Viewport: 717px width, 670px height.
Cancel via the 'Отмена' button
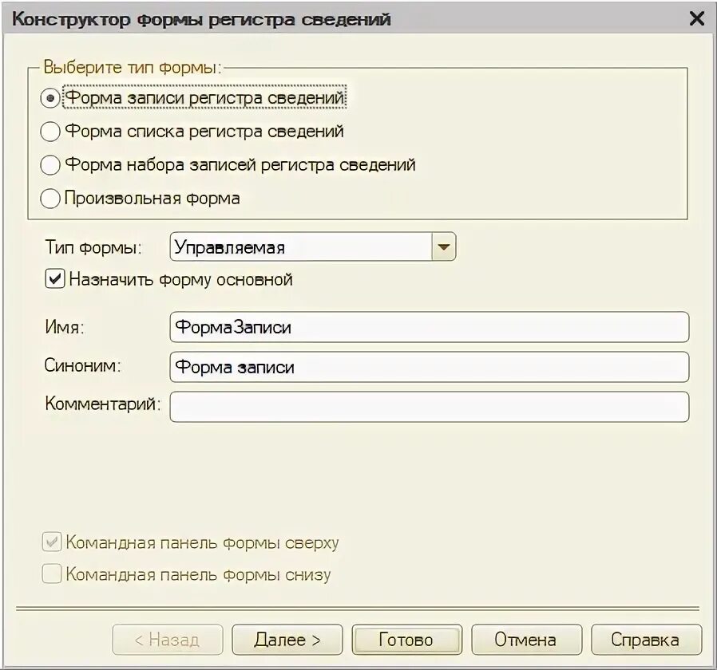click(527, 640)
